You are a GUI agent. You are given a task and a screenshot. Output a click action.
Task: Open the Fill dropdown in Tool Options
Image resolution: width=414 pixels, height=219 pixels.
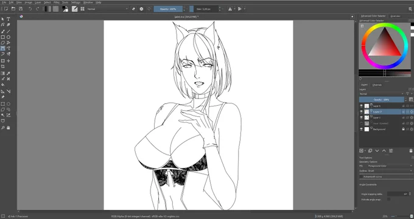(x=390, y=166)
